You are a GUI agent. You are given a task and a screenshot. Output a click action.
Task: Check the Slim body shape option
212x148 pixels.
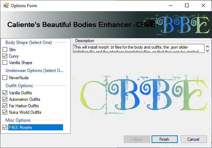[x=5, y=50]
